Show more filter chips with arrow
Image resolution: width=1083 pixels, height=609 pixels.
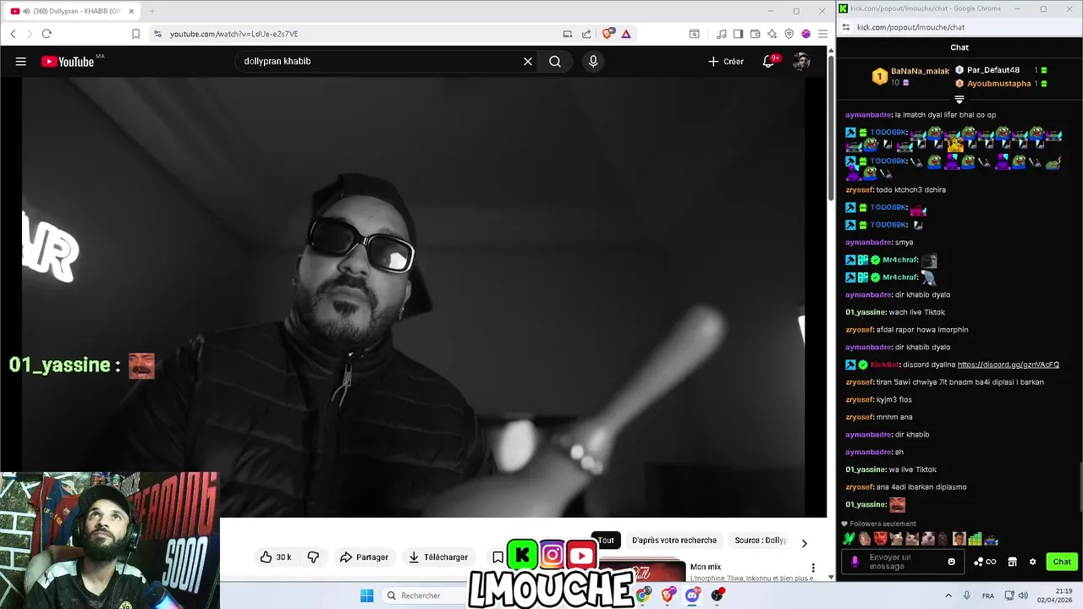click(804, 542)
